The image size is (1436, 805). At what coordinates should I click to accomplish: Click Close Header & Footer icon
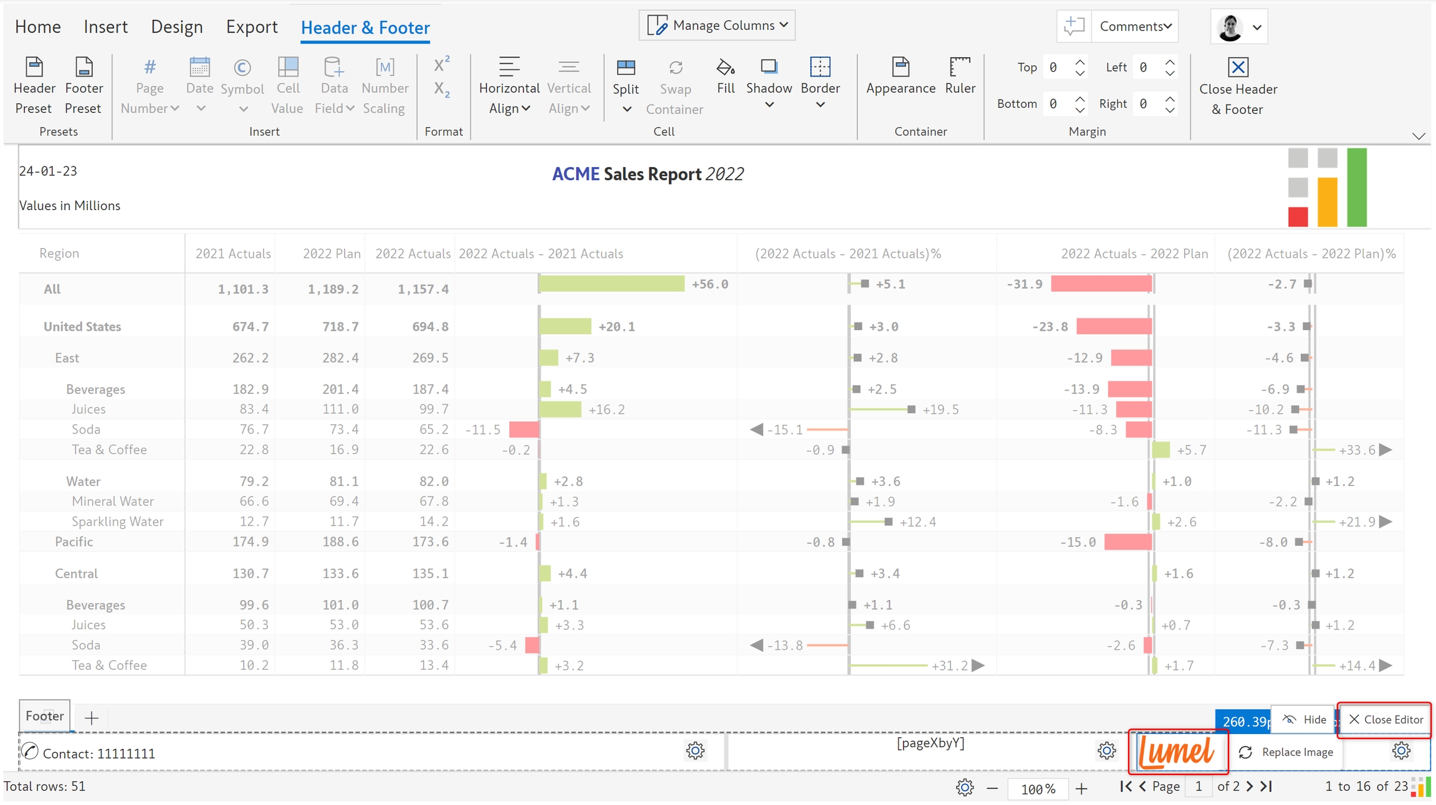1238,67
